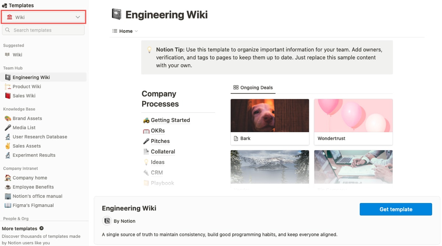
Task: Select the Engineering Wiki template icon
Action: [x=8, y=77]
